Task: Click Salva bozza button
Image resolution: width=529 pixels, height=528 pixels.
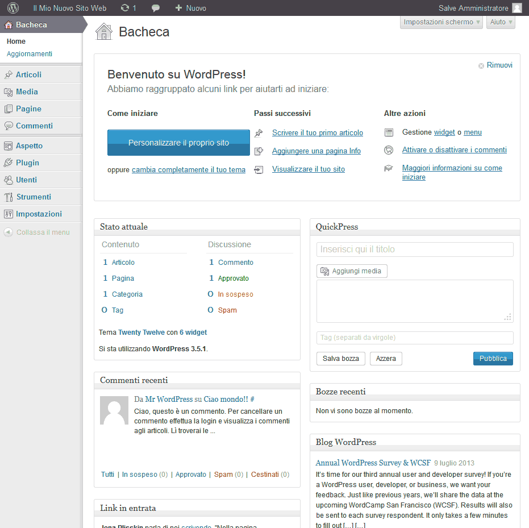Action: point(341,359)
